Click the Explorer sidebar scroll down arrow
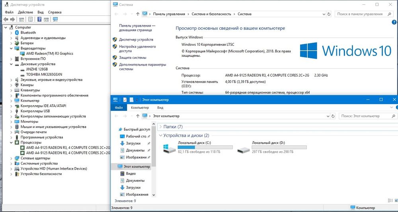 click(x=154, y=195)
